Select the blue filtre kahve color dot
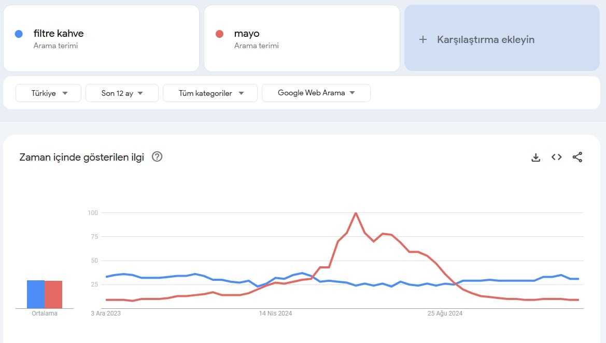 (19, 34)
